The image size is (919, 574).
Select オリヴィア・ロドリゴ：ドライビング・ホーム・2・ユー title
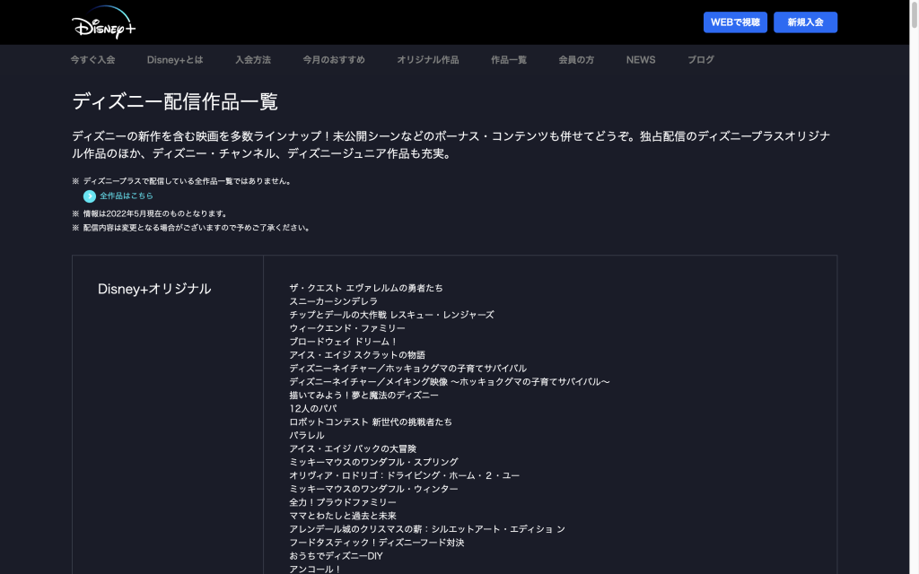click(405, 476)
